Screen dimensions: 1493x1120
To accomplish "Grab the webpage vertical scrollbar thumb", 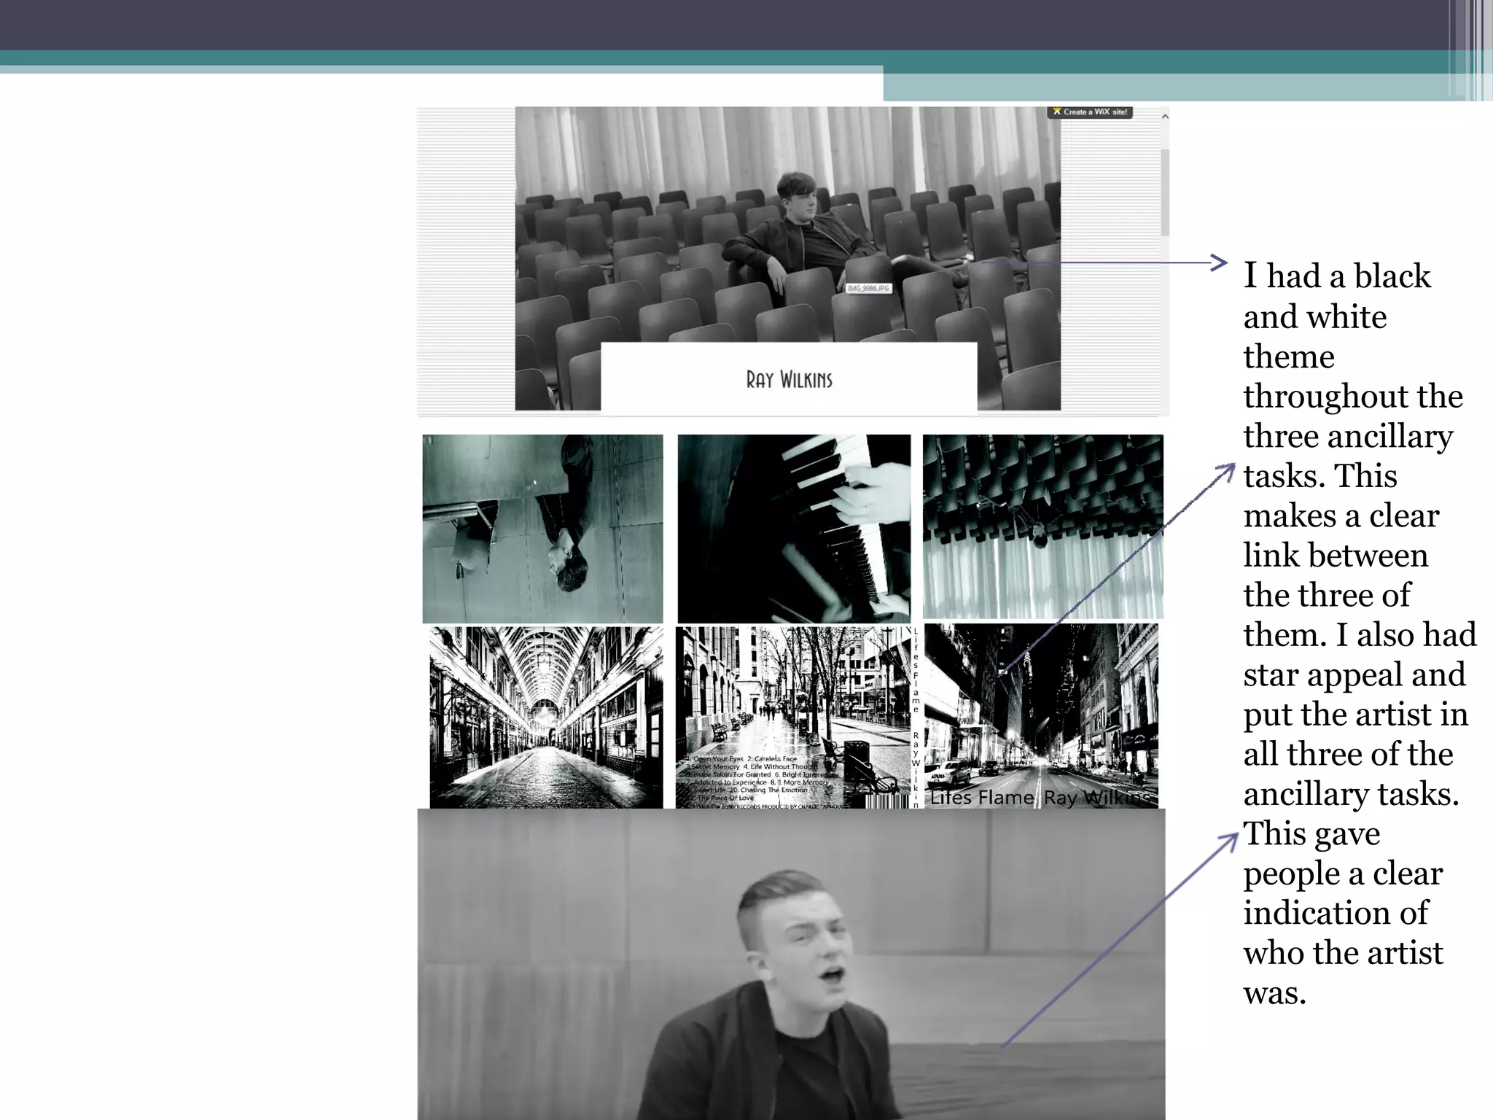I will (1164, 192).
